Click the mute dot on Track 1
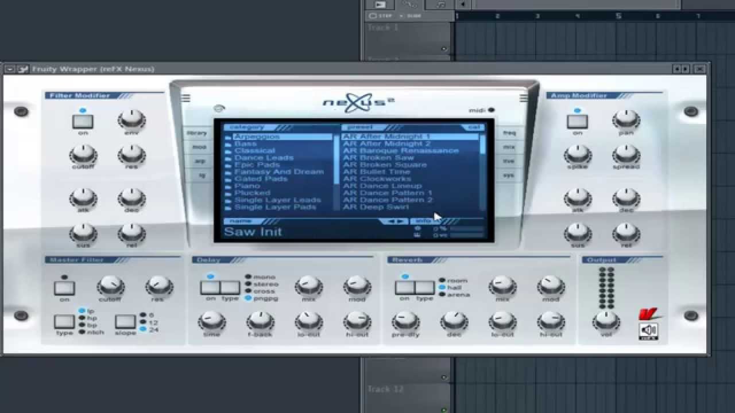735x413 pixels. click(x=444, y=49)
